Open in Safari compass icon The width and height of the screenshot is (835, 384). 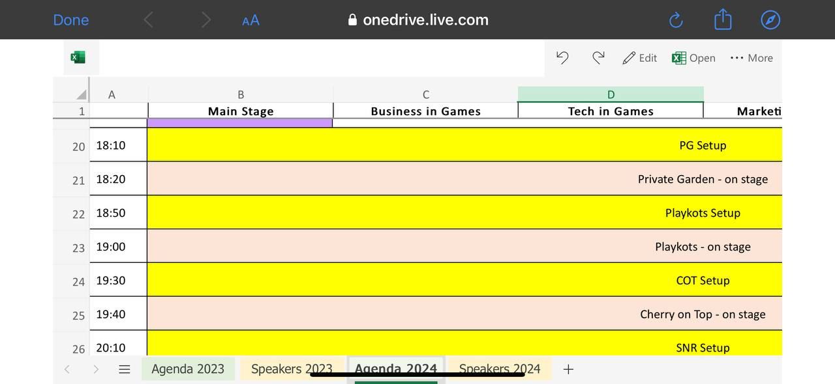(x=770, y=20)
